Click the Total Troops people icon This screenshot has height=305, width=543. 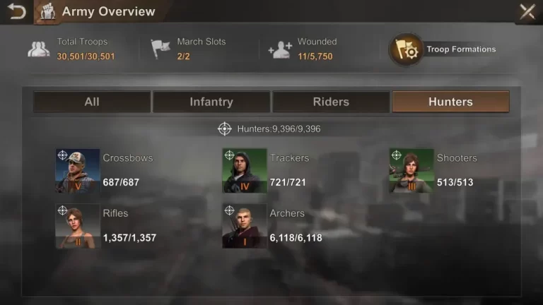[x=38, y=49]
